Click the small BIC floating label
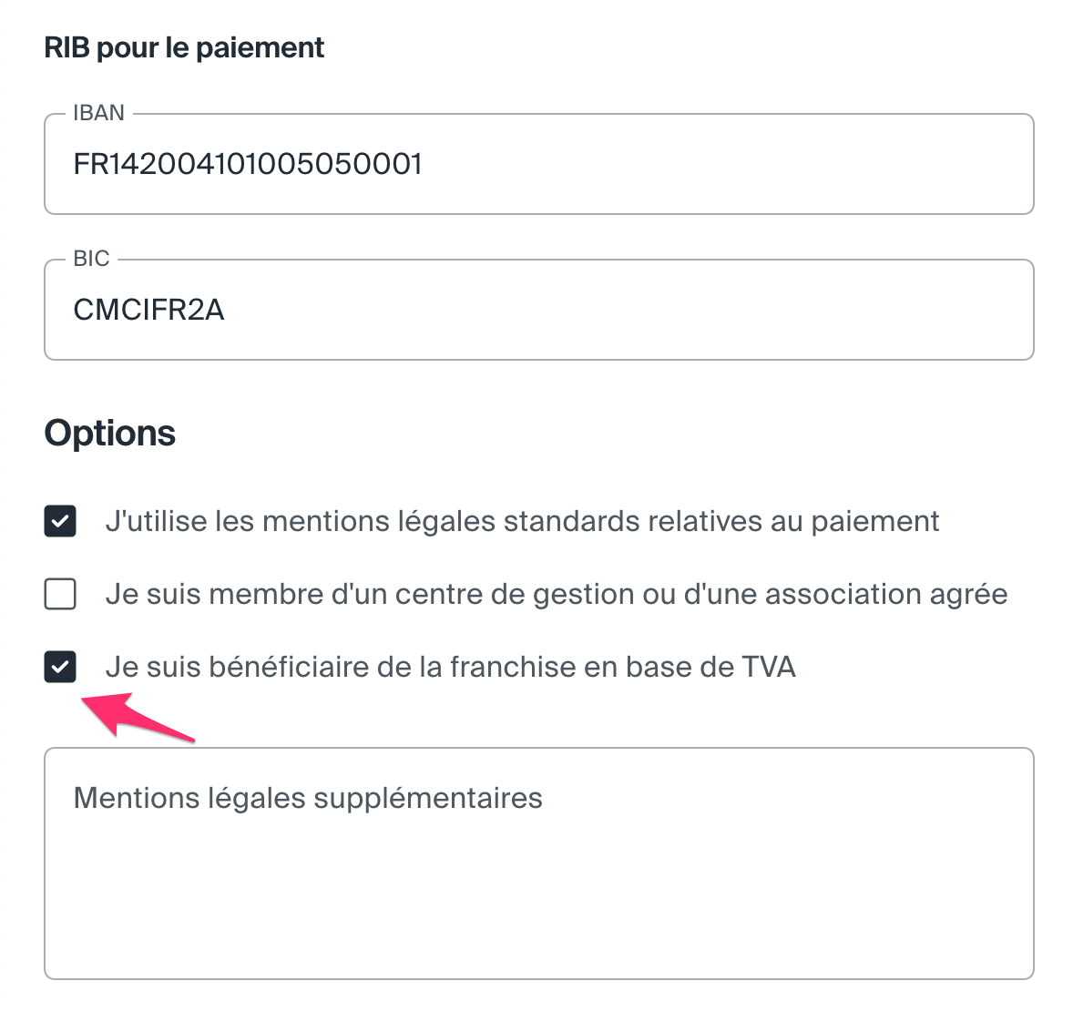This screenshot has width=1073, height=1022. click(x=91, y=259)
